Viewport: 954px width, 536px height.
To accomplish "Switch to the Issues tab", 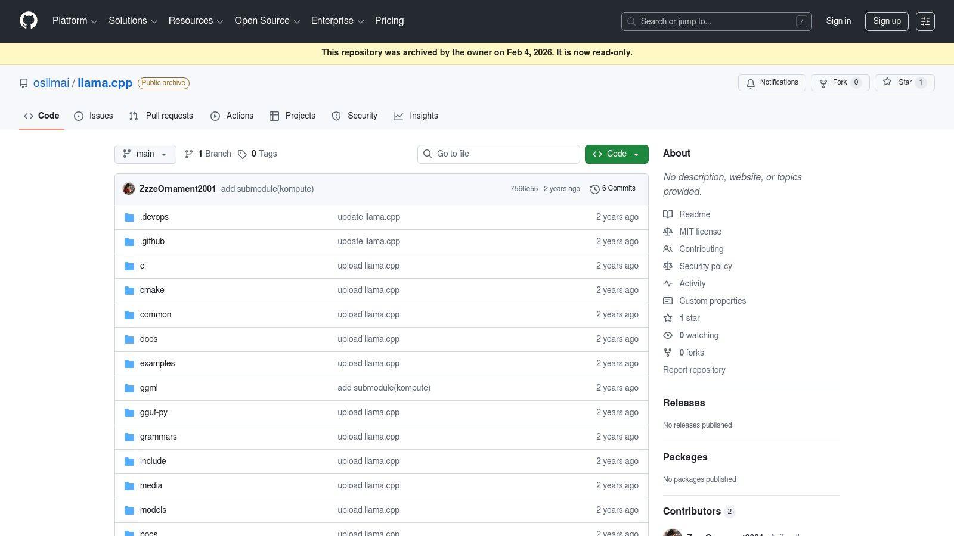I will click(x=94, y=116).
